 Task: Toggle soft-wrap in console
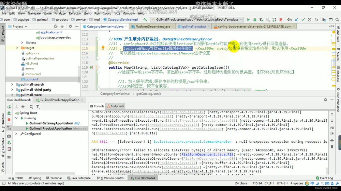[x=332, y=127]
